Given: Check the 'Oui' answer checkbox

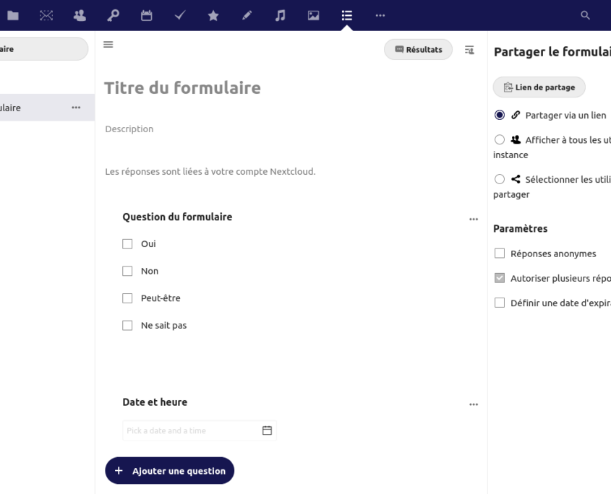Looking at the screenshot, I should pos(128,244).
